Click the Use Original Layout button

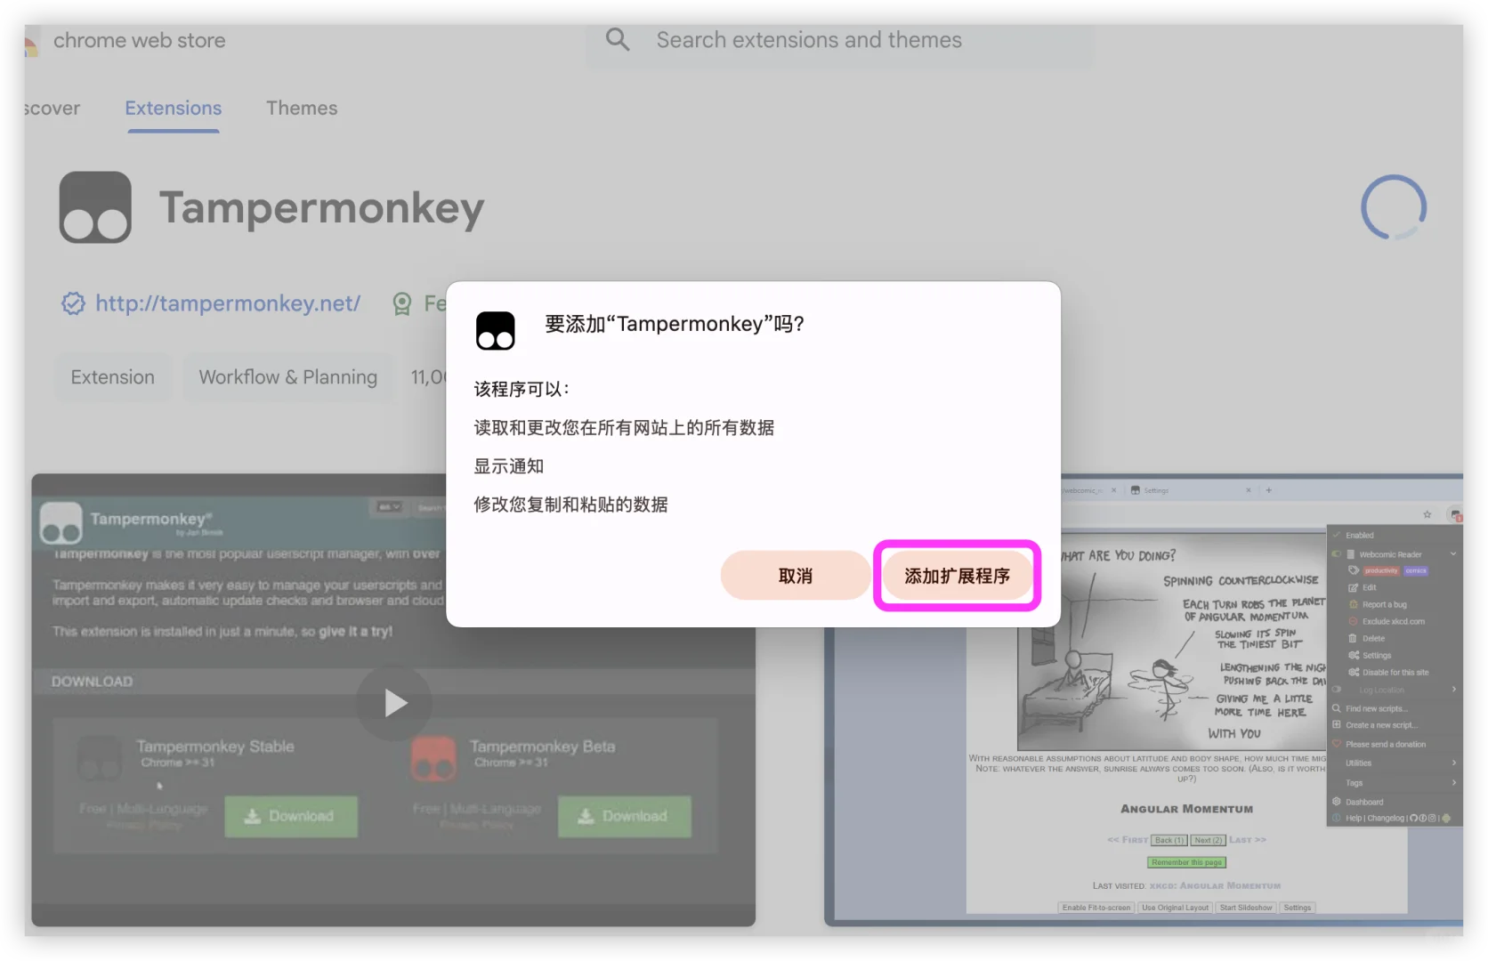point(1176,908)
